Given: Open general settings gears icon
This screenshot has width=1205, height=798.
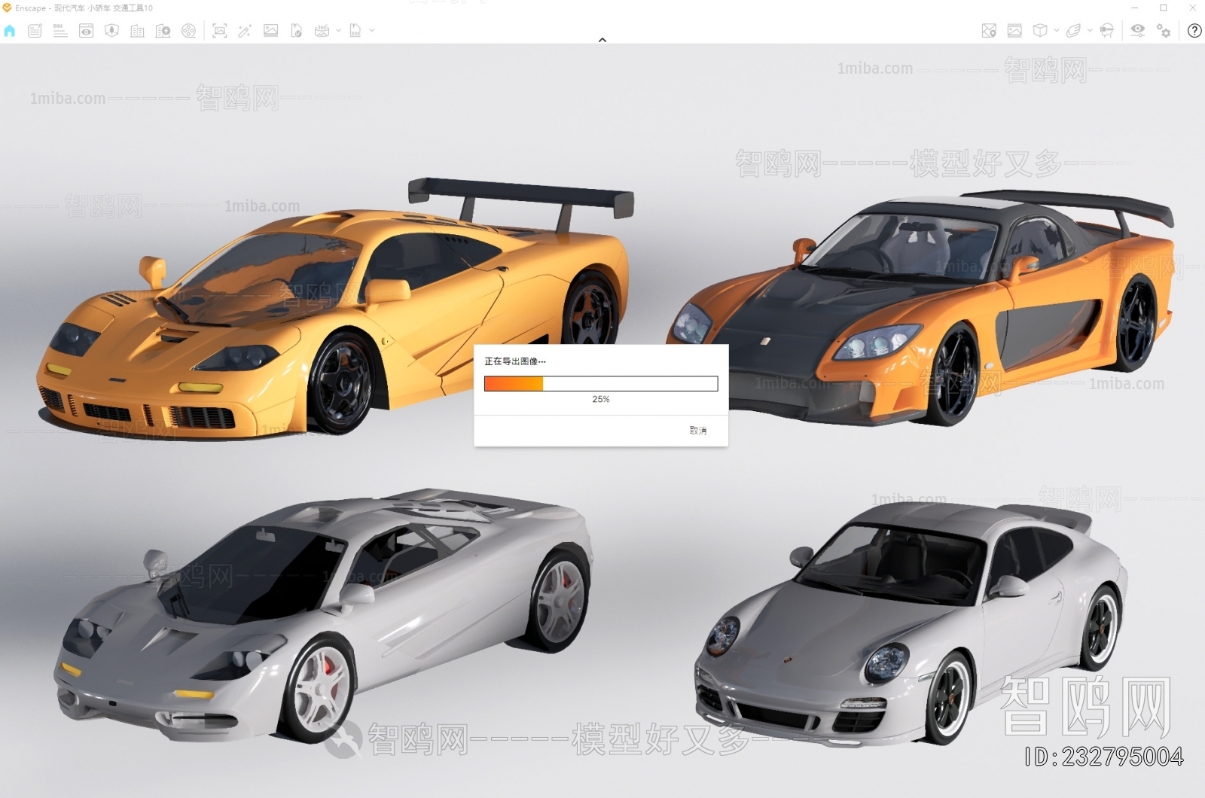Looking at the screenshot, I should 1163,31.
